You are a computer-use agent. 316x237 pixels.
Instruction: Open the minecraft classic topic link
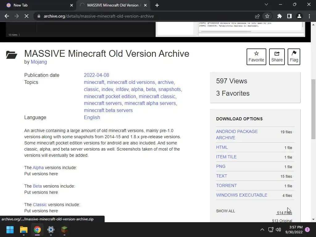(157, 96)
